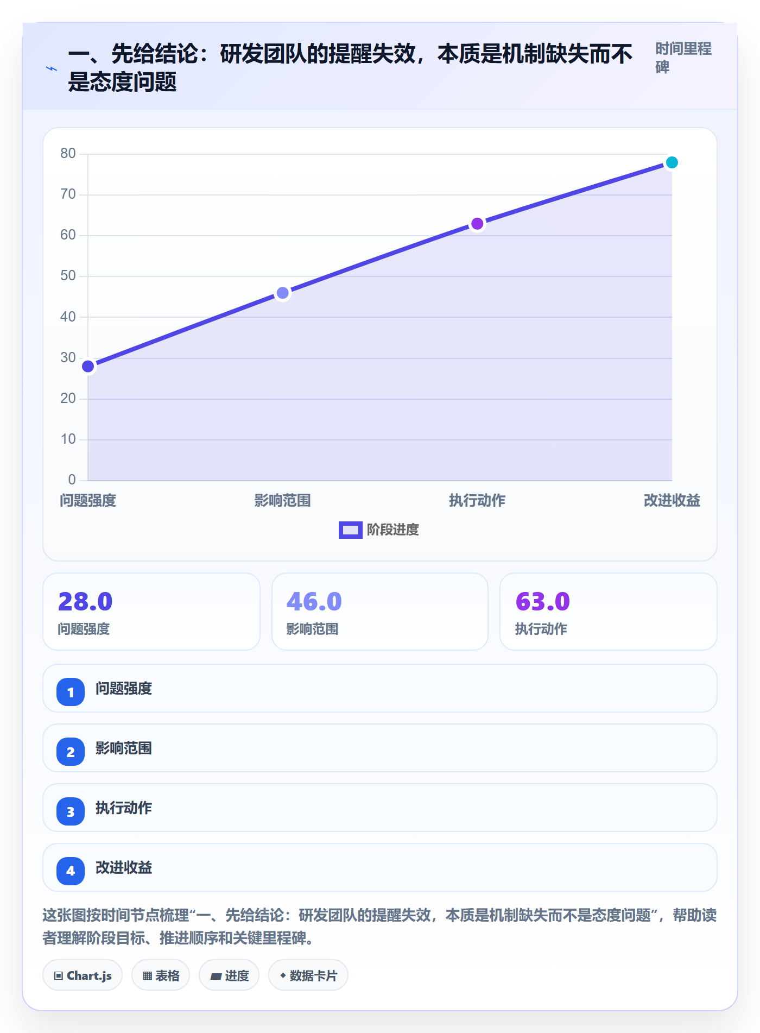Toggle the 阶段进度 legend swatch

(x=350, y=530)
